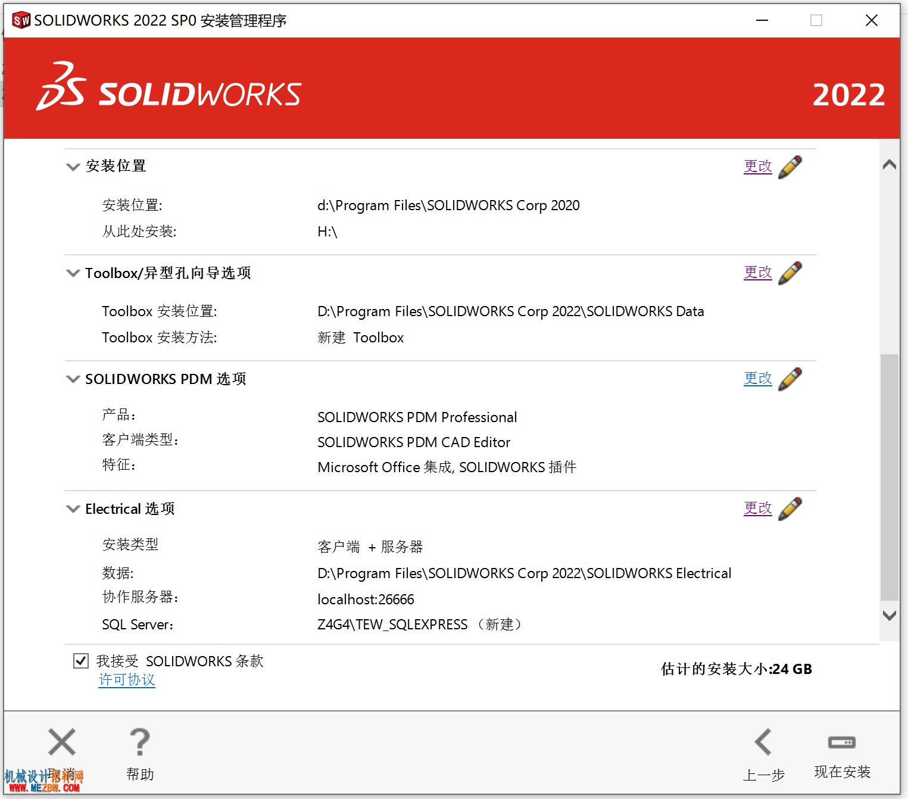Image resolution: width=908 pixels, height=799 pixels.
Task: Click the Toolbox path ending in SOLIDWORKS Data
Action: pos(511,311)
